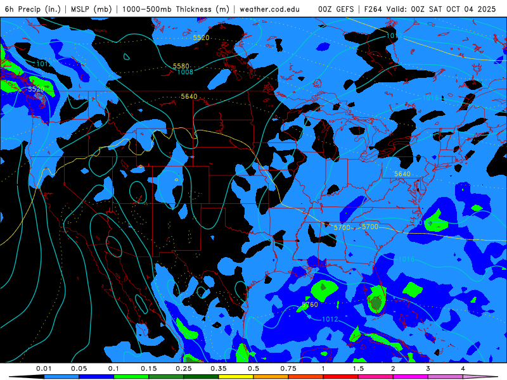
Task: Click the 0.25 legend value
Action: tap(184, 369)
